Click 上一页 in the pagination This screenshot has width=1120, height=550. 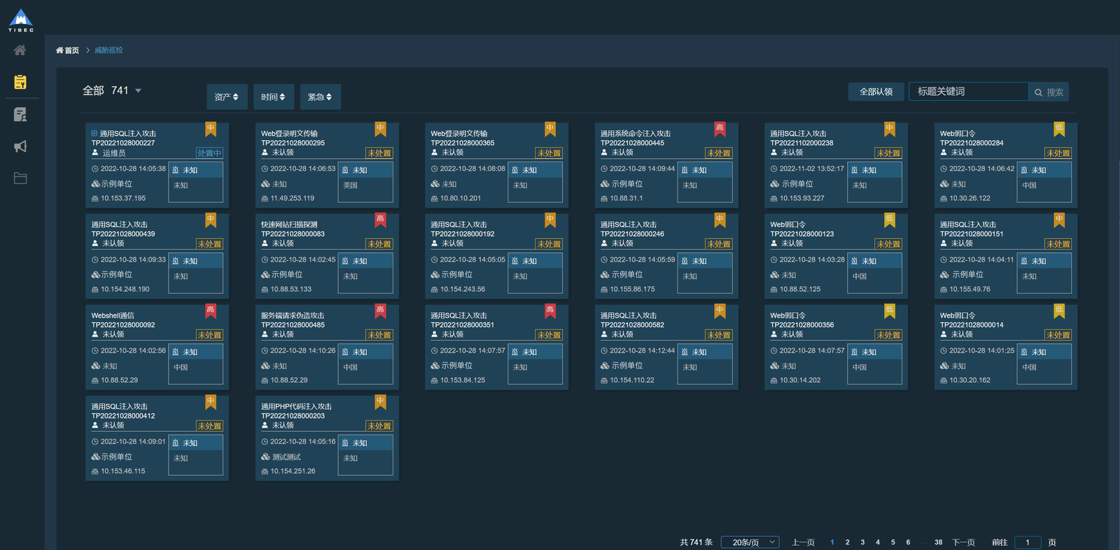point(803,542)
